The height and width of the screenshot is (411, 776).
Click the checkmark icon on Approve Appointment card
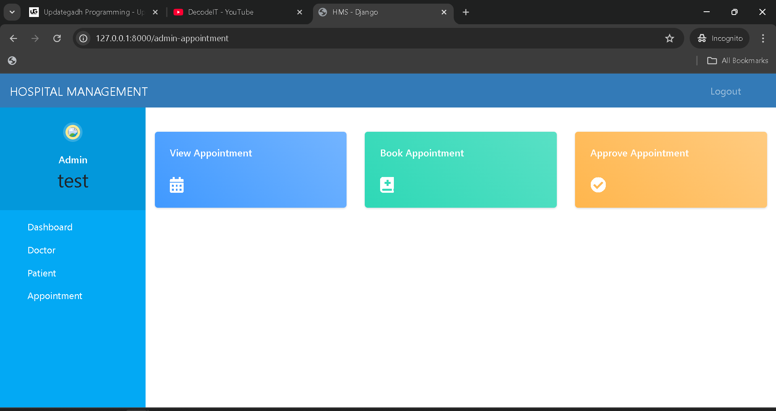click(x=598, y=185)
